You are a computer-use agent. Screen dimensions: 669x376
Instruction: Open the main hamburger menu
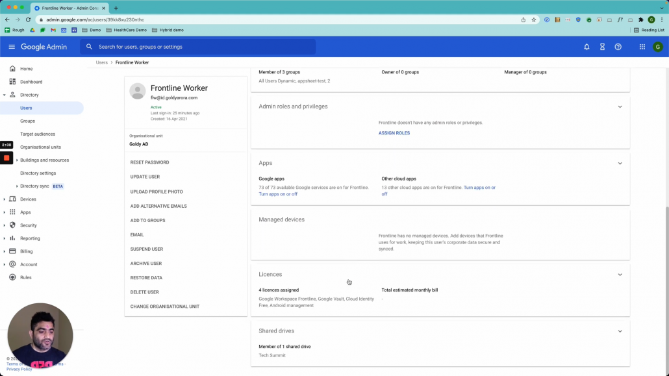[x=12, y=47]
